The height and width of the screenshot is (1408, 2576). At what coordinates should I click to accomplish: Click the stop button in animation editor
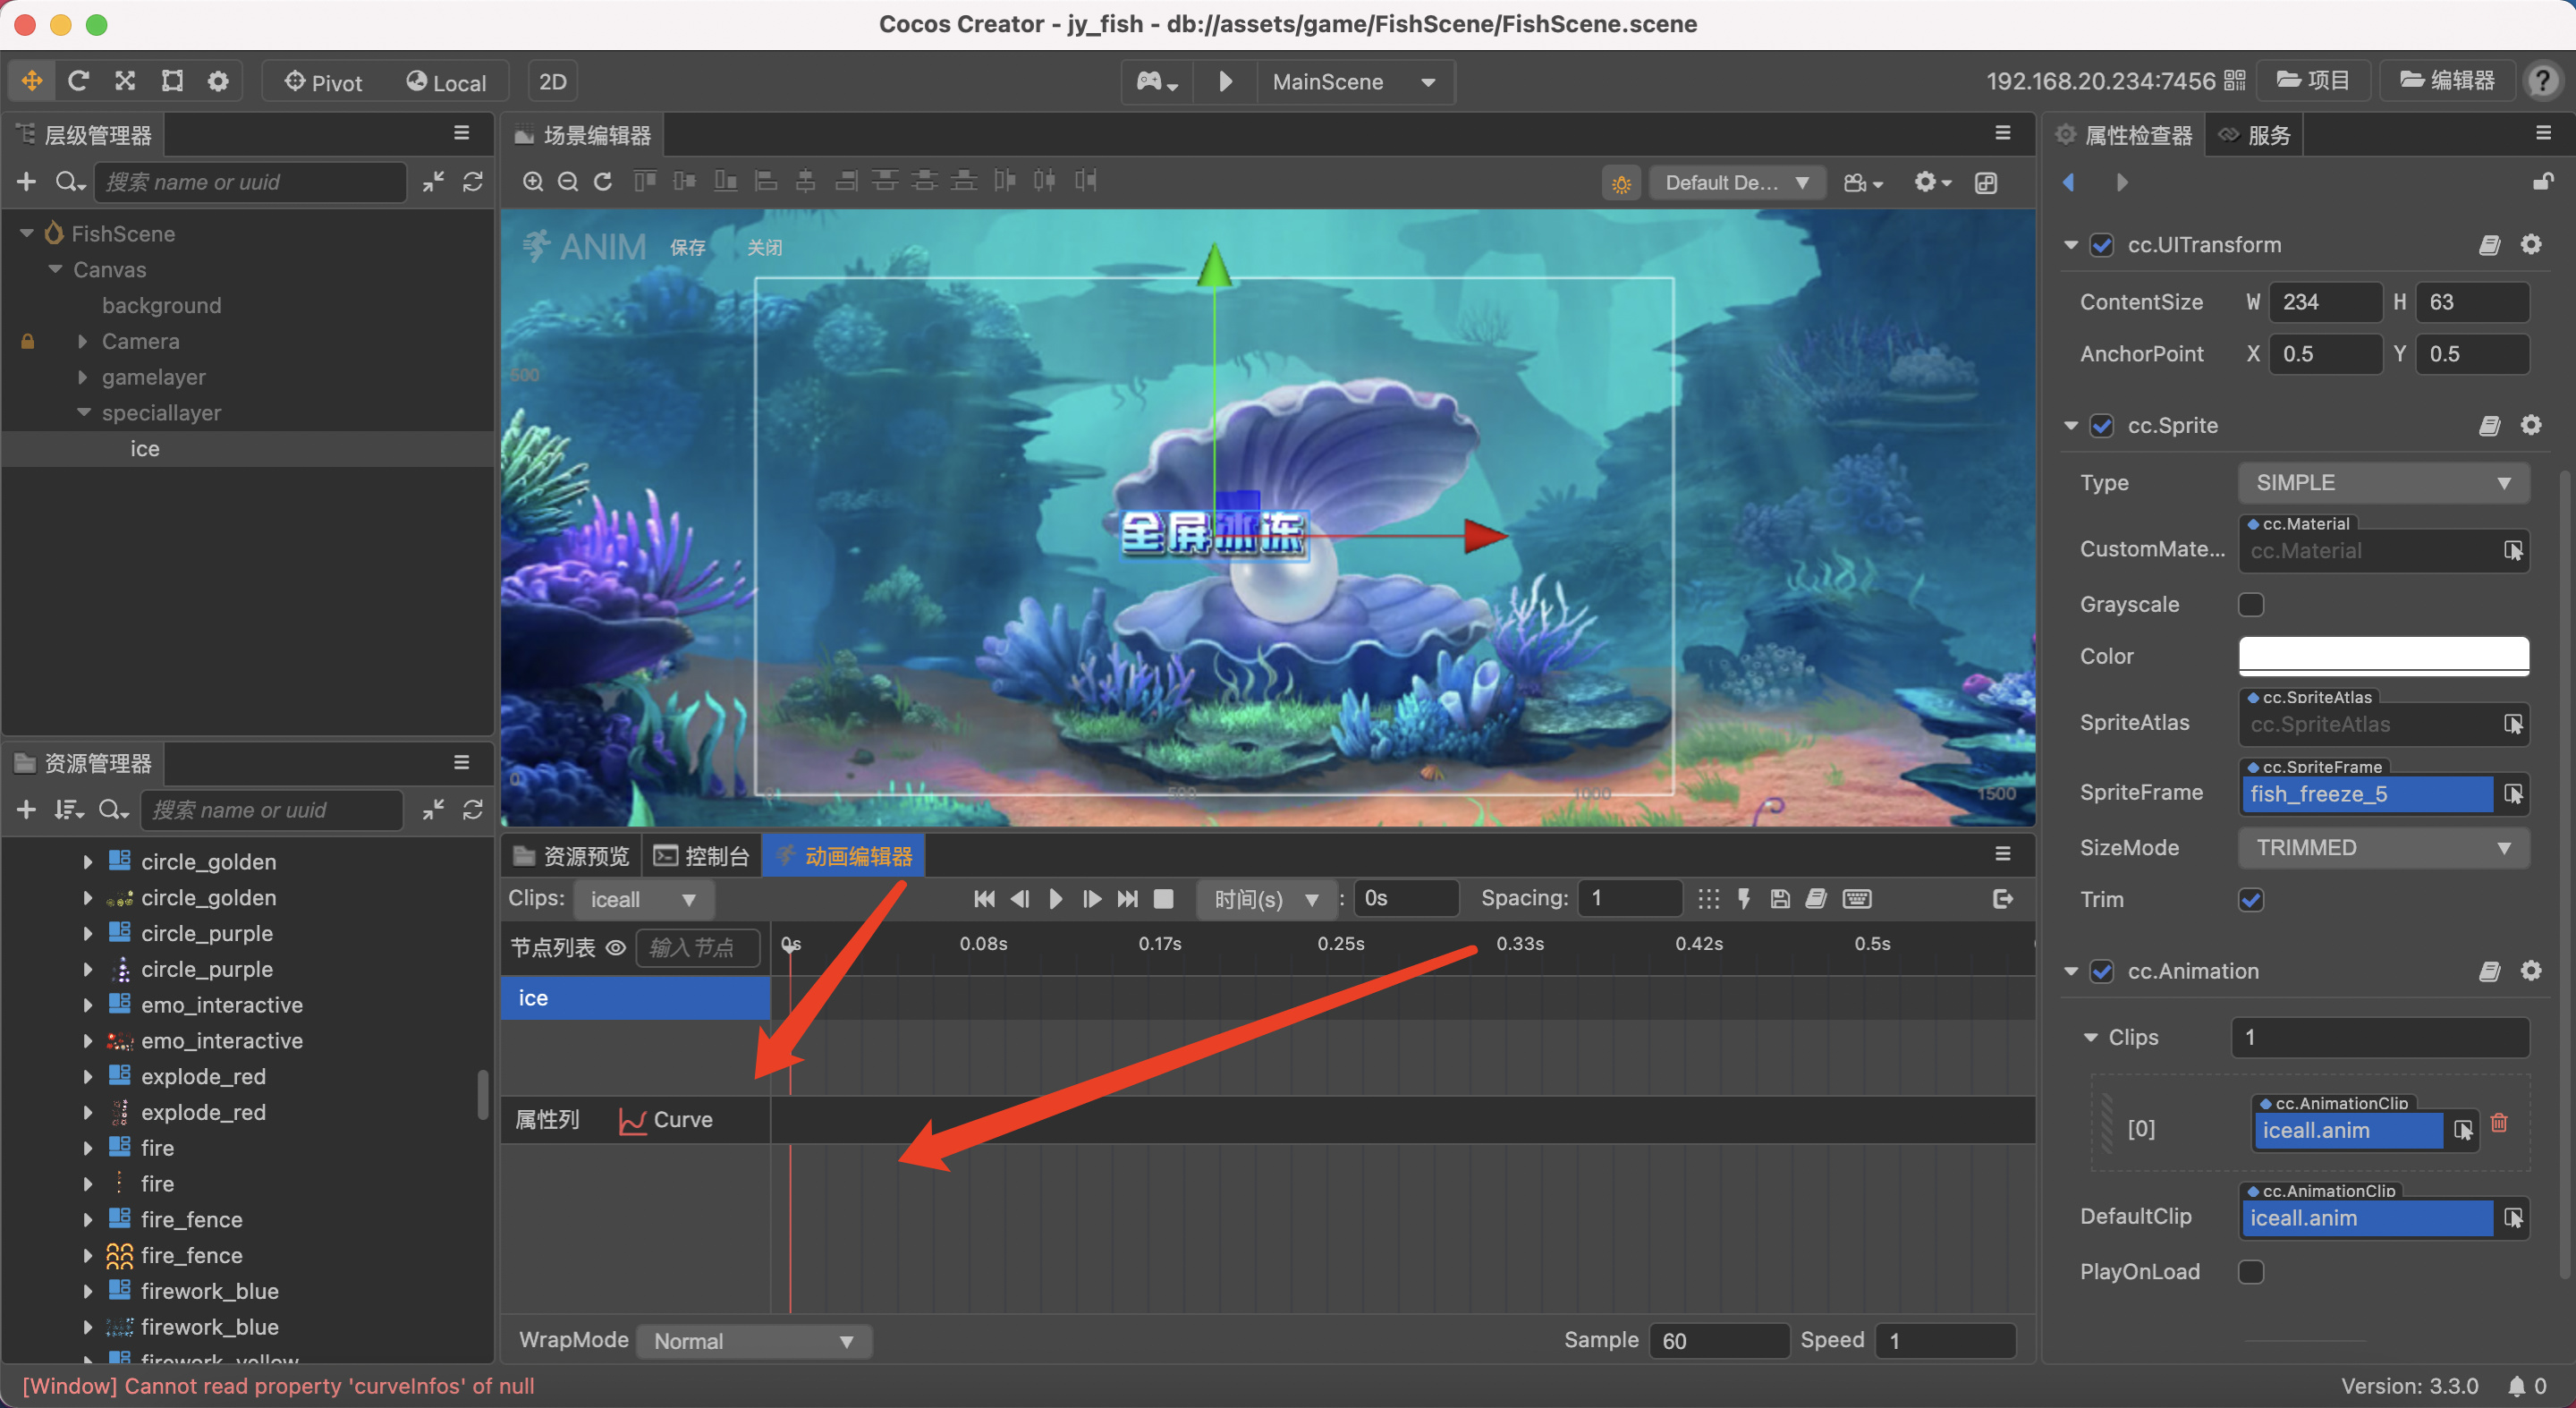point(1163,899)
